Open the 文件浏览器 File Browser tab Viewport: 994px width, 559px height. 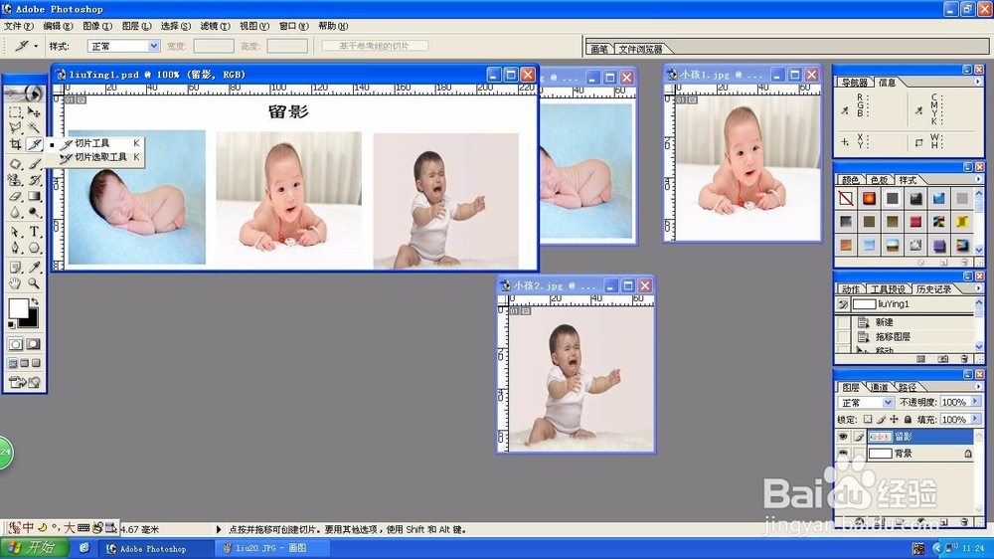click(640, 49)
